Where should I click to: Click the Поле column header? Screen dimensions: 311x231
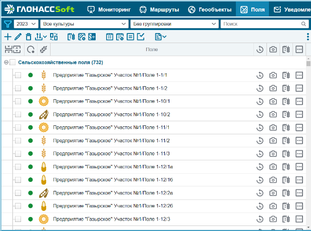152,50
